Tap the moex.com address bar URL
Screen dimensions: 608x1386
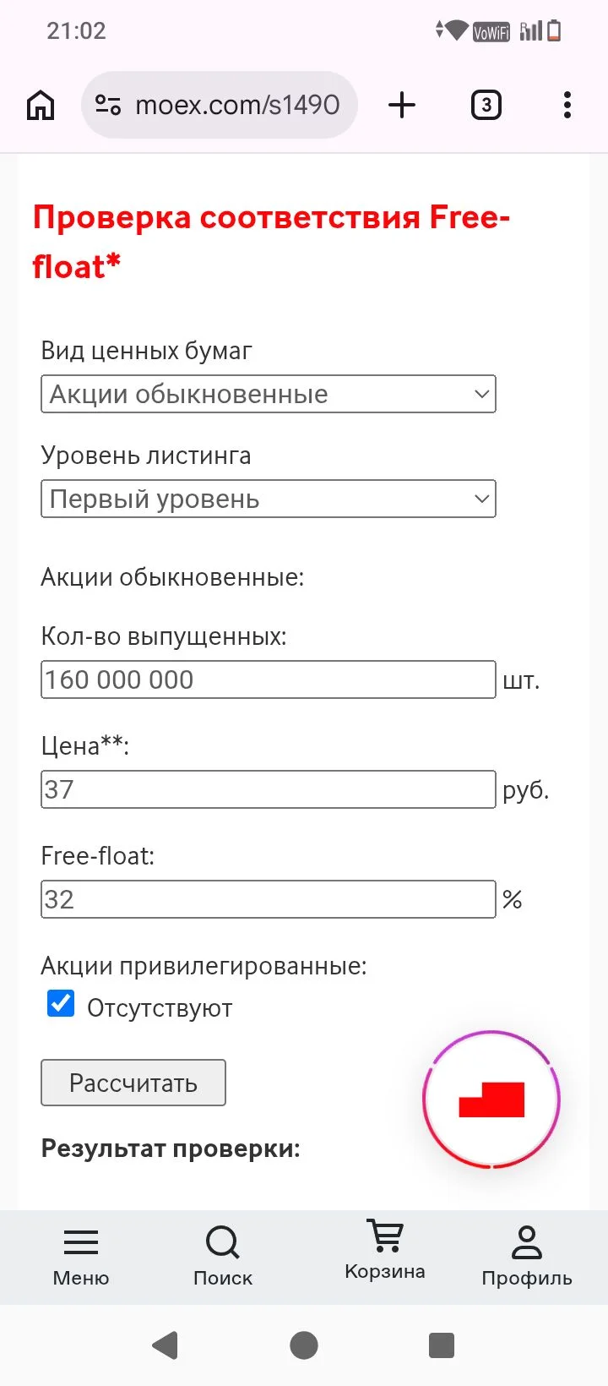point(237,105)
